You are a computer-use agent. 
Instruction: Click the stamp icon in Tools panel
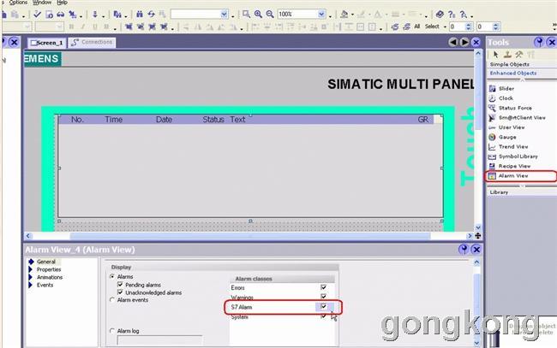coord(507,54)
